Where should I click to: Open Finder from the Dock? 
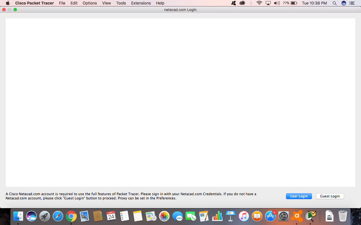tap(18, 216)
